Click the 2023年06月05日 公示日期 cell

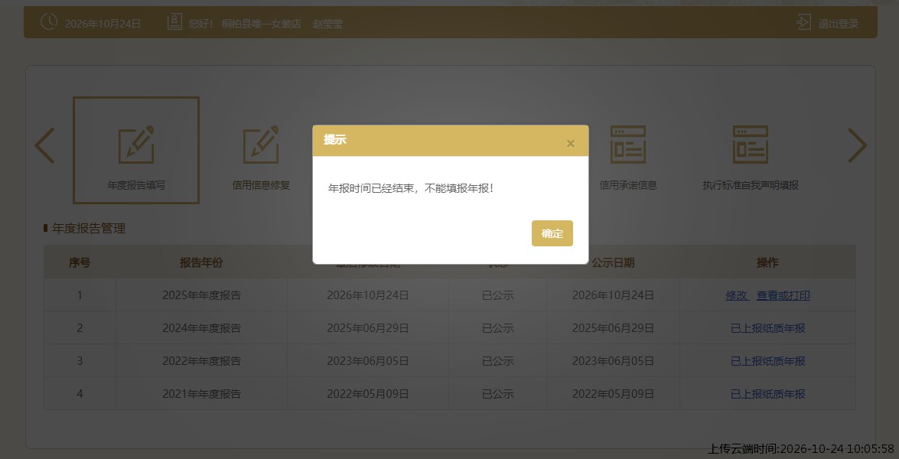(613, 361)
